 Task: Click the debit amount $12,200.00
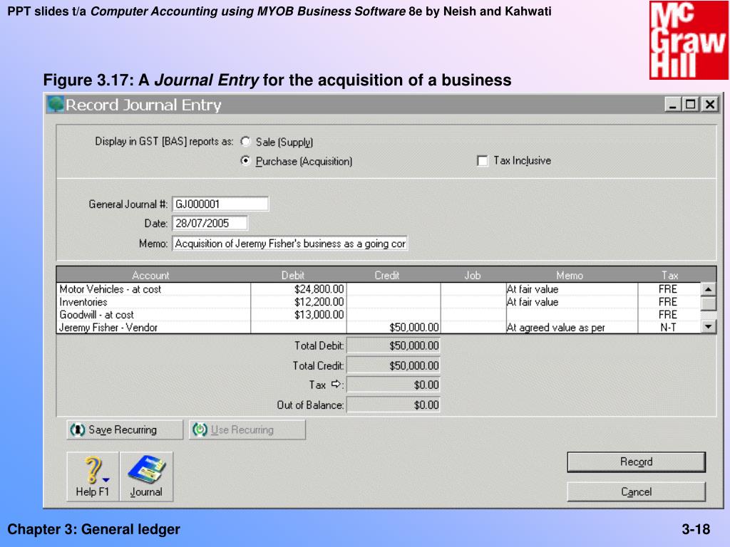319,302
